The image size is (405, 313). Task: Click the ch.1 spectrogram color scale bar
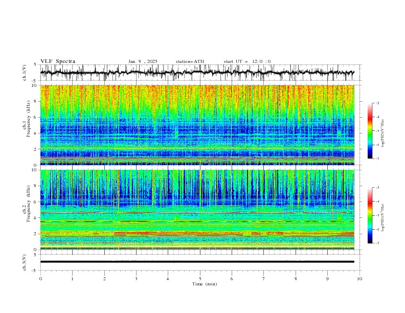pos(370,131)
